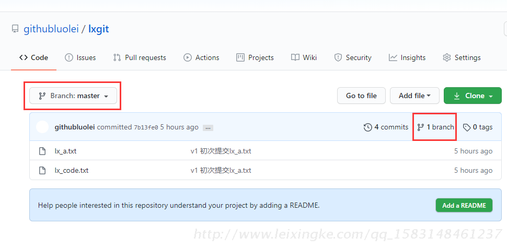This screenshot has height=249, width=507.
Task: Click the Add a README button
Action: pyautogui.click(x=464, y=205)
